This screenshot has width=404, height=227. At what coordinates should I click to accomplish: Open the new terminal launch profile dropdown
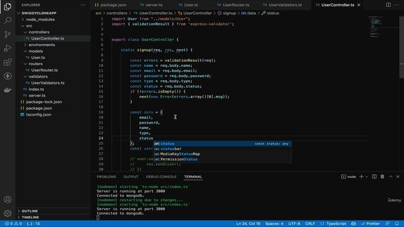367,177
